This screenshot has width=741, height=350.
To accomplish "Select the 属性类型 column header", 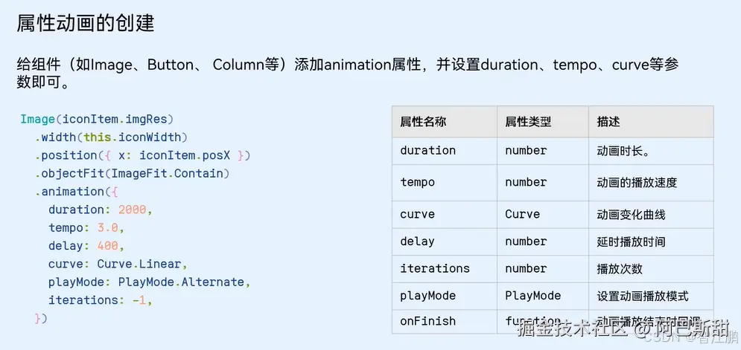I will [528, 121].
